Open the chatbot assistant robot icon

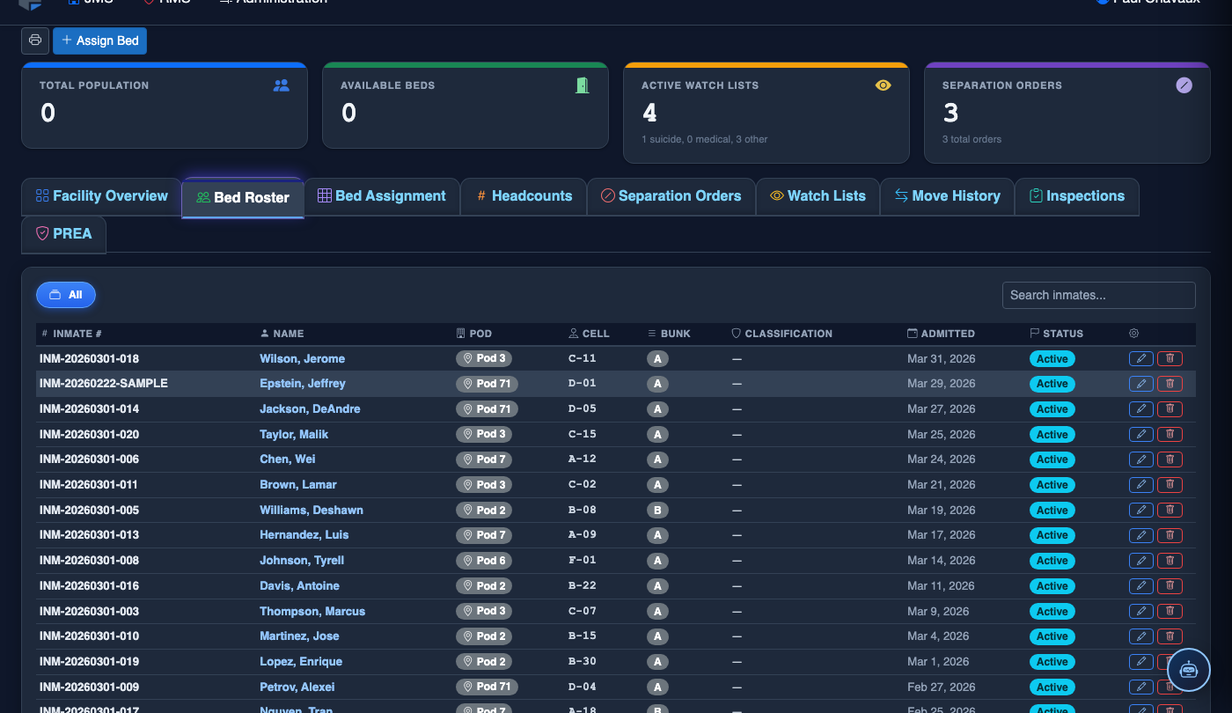[1189, 669]
